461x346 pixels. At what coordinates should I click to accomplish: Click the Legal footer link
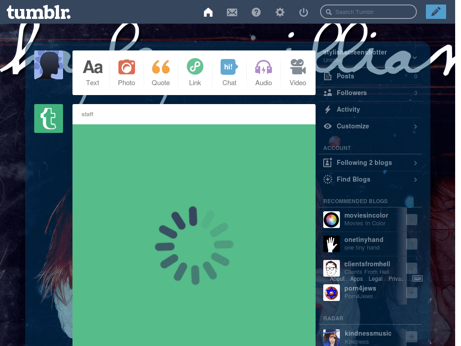point(375,278)
